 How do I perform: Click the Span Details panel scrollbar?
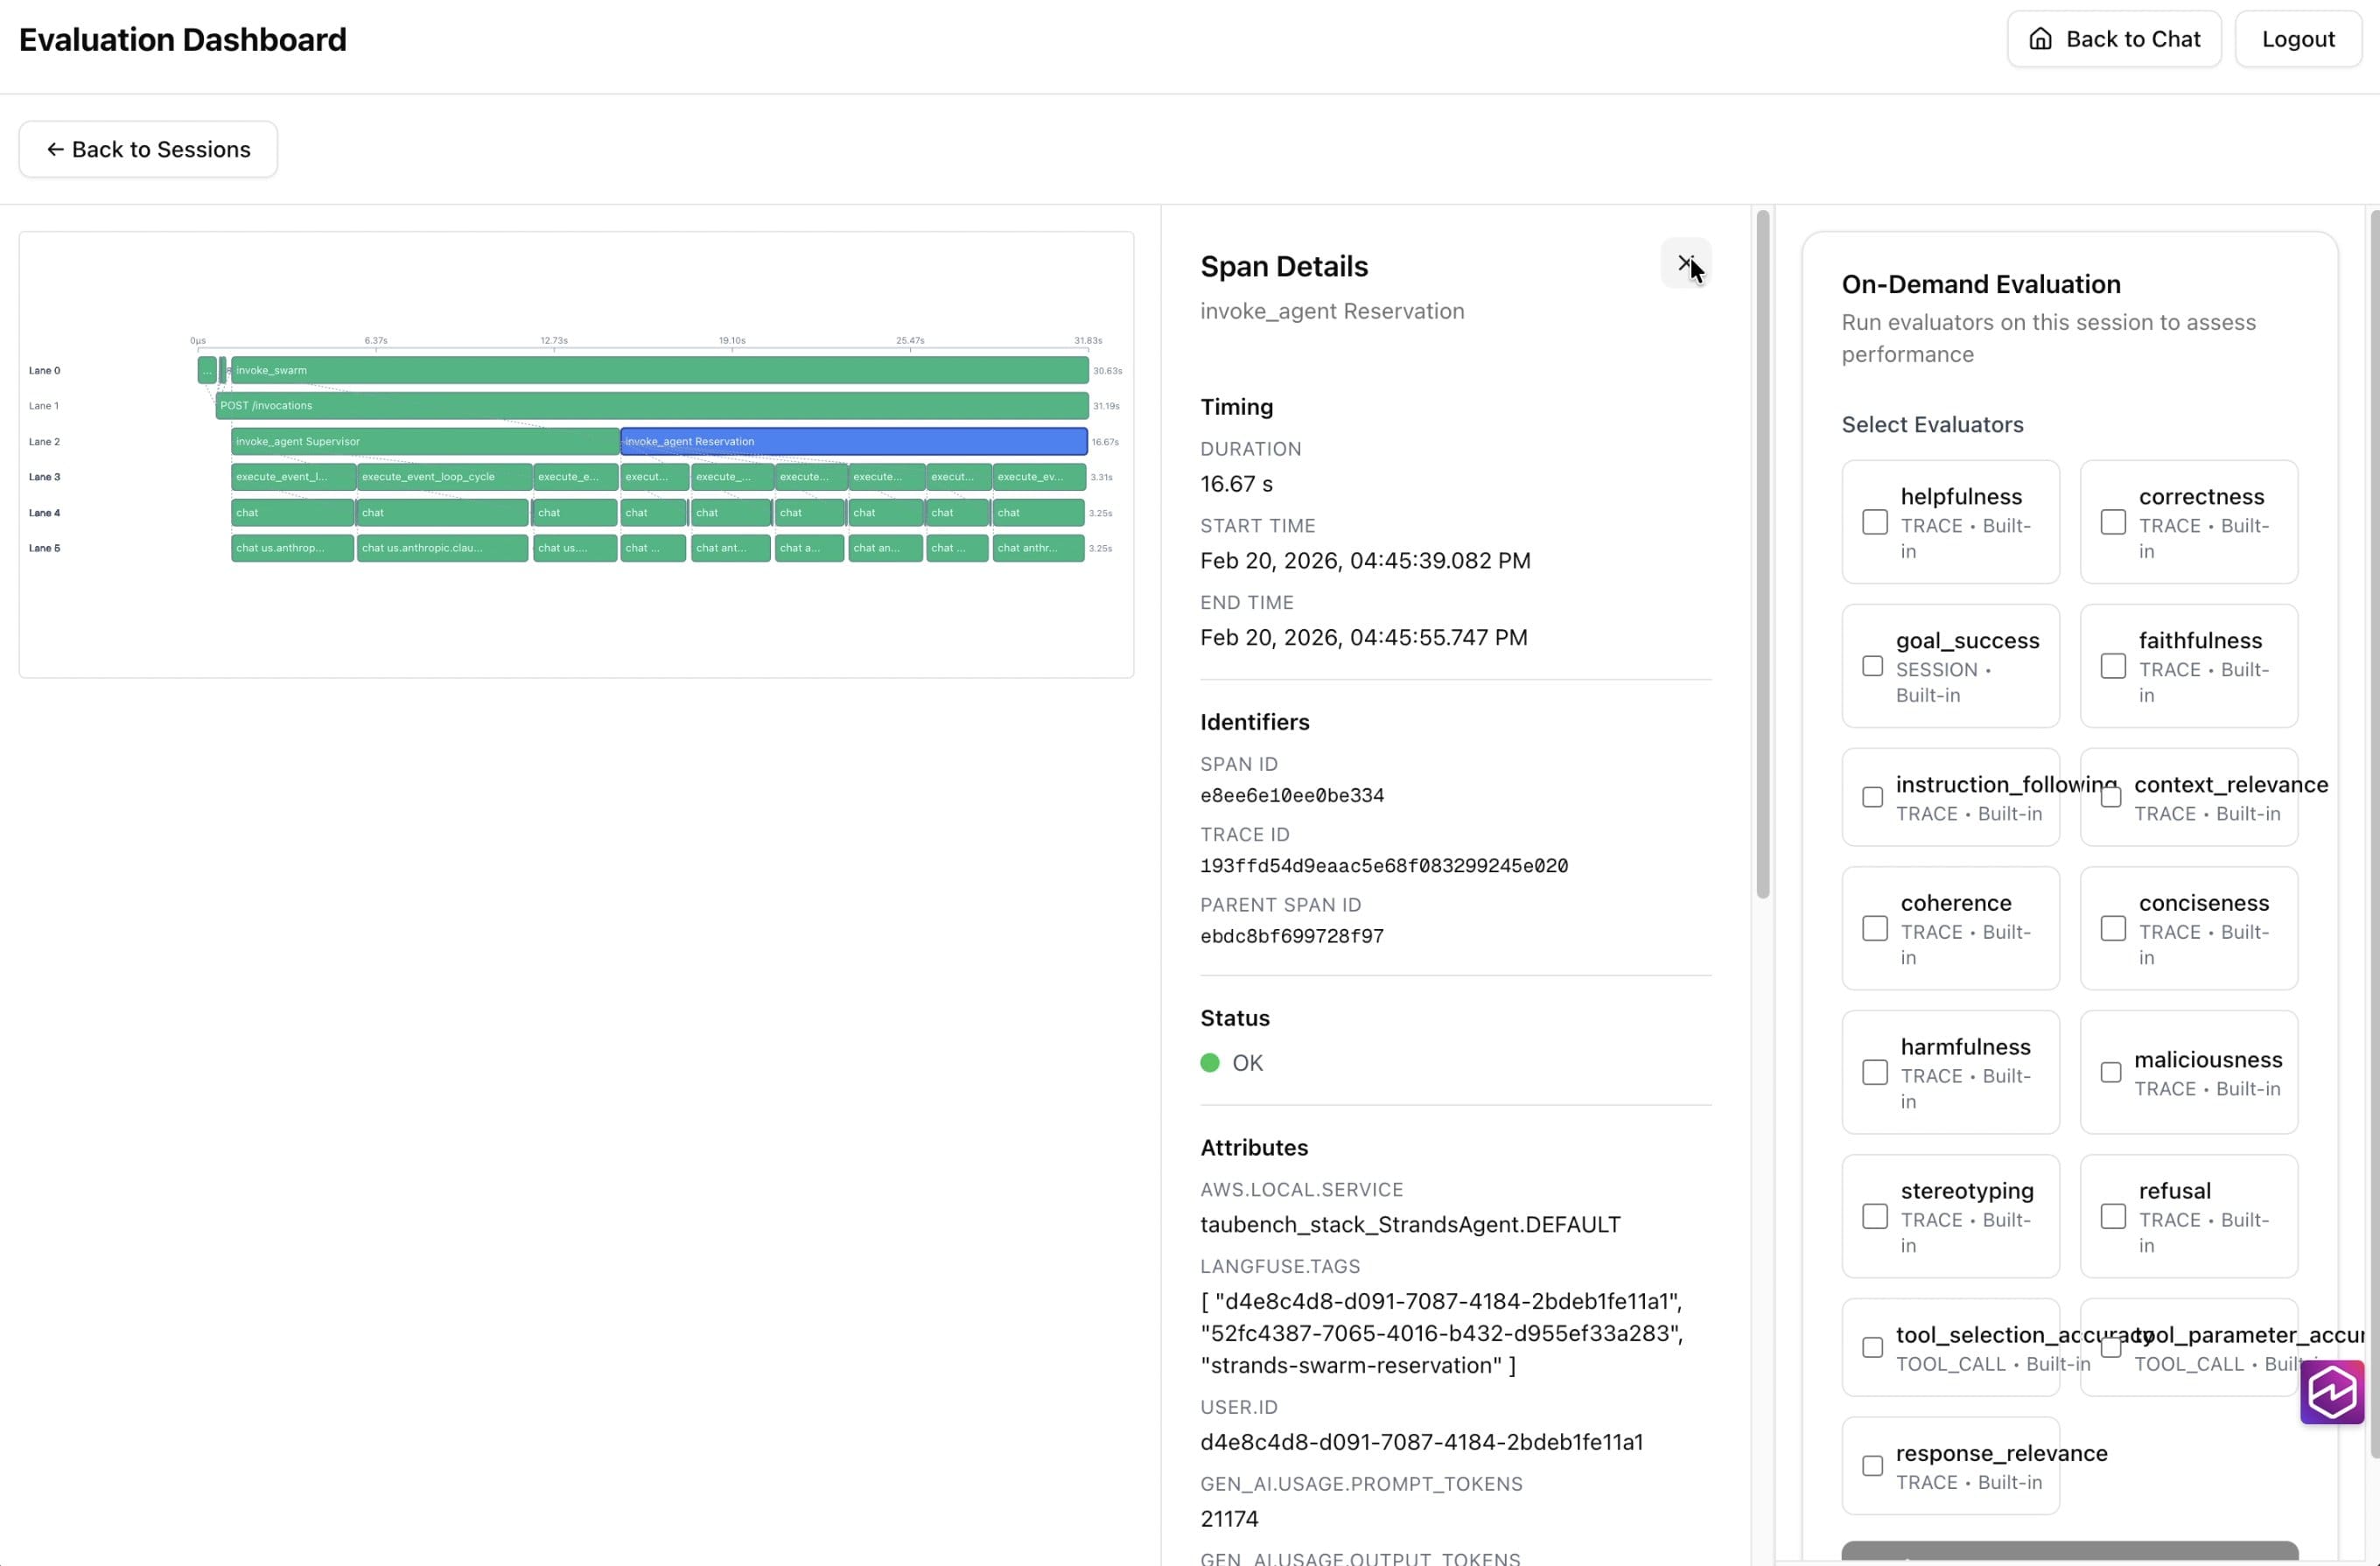(1762, 554)
